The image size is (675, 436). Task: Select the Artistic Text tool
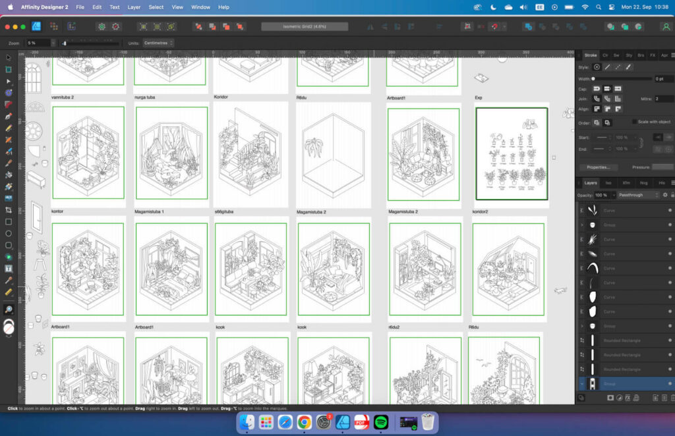(x=9, y=268)
